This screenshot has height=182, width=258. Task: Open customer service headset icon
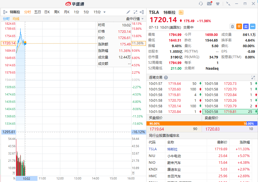(x=201, y=4)
